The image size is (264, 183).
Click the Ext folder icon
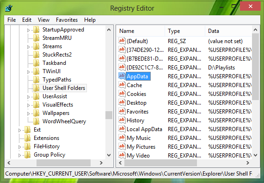click(27, 130)
